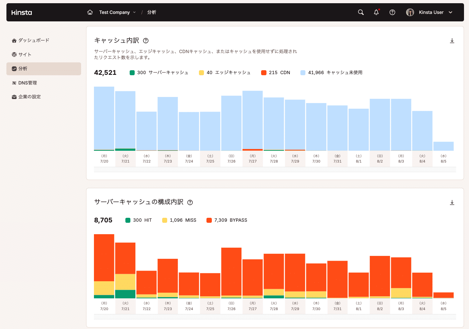Click the 7/27 bar in キャッシュ内訳 chart

click(253, 121)
